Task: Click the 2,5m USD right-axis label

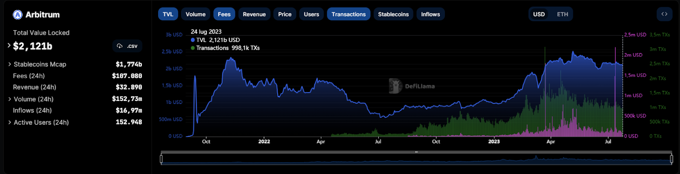Action: click(635, 35)
